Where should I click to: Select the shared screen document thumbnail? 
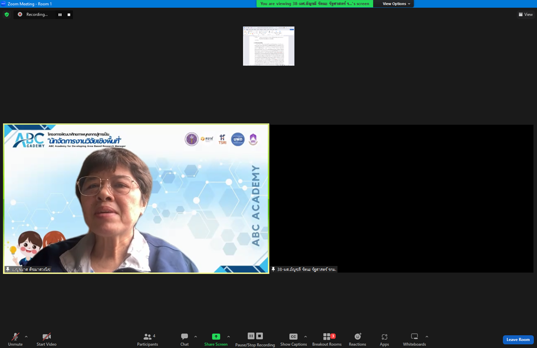coord(269,46)
